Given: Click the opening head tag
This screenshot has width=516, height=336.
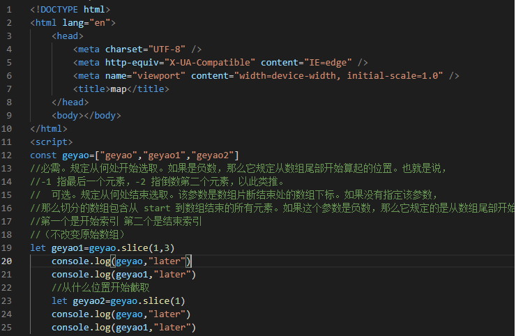Looking at the screenshot, I should tap(68, 36).
